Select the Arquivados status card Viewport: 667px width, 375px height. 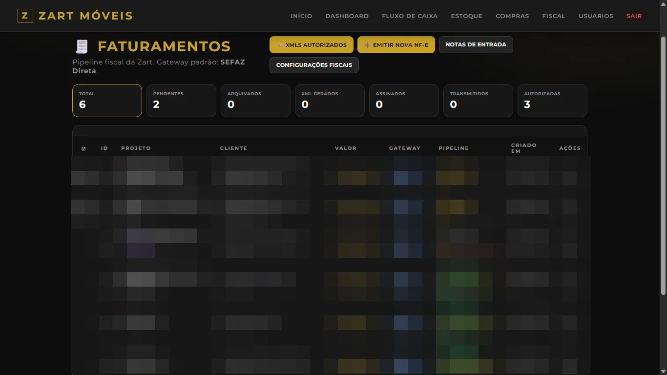pos(255,101)
